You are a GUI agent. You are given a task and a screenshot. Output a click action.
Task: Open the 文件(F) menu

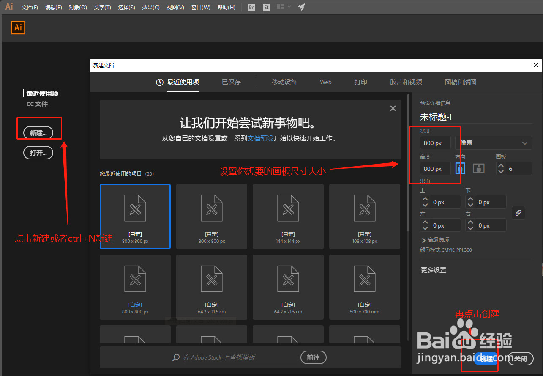tap(30, 8)
